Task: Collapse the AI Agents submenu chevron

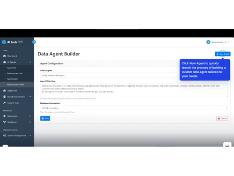Action: point(30,62)
